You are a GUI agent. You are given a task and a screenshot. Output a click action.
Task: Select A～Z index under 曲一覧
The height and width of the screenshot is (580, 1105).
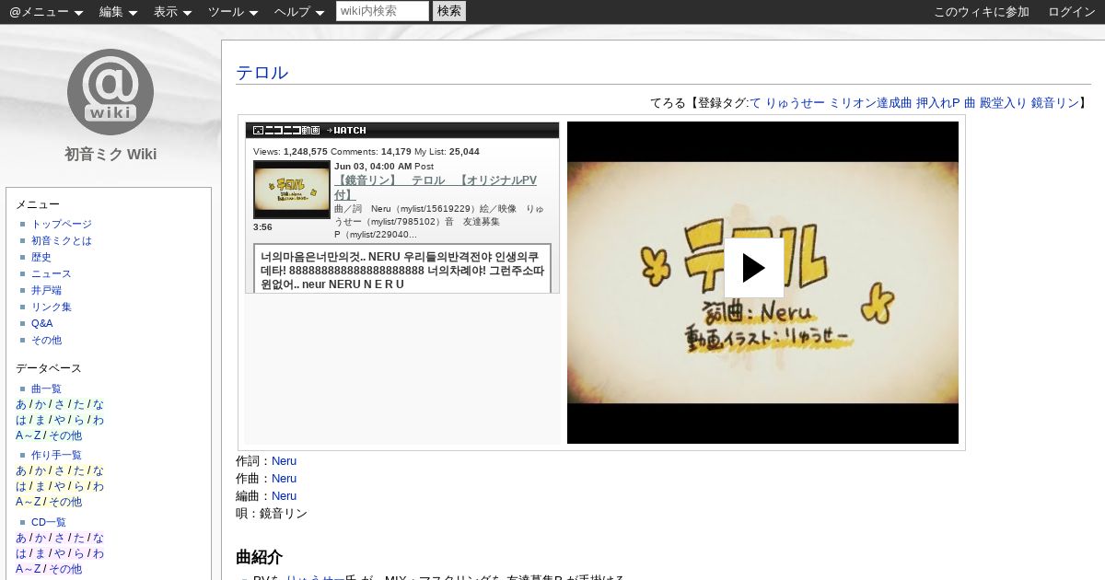coord(28,435)
